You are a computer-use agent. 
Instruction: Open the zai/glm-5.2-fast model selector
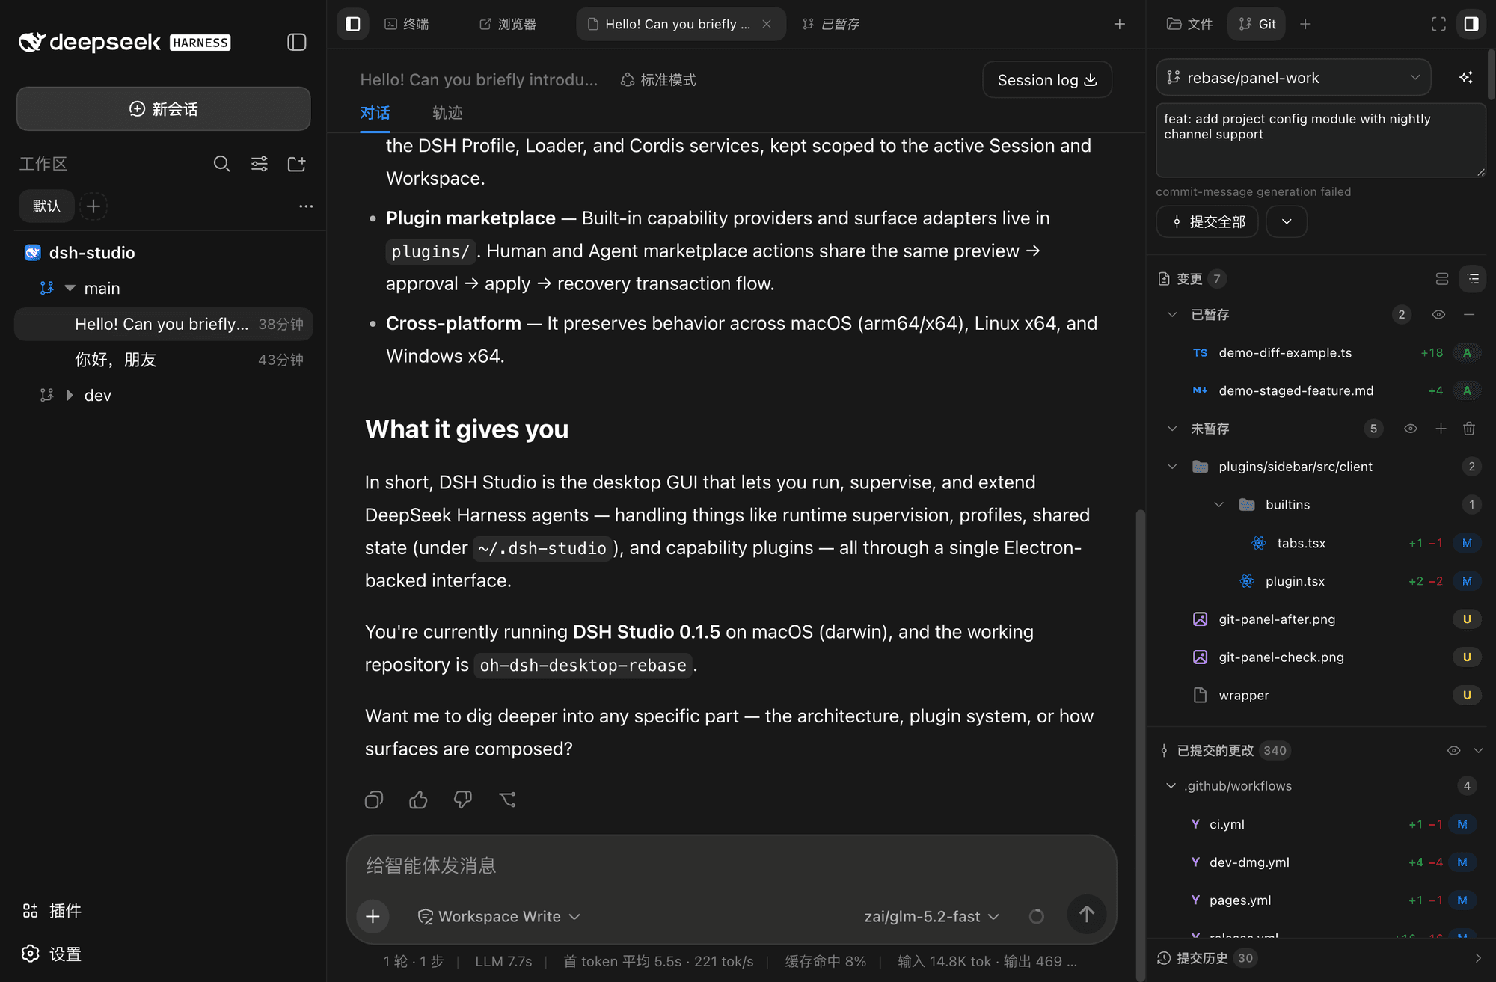(x=931, y=916)
